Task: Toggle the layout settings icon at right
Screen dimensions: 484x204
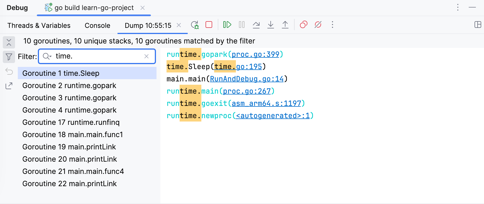Action: (x=478, y=25)
